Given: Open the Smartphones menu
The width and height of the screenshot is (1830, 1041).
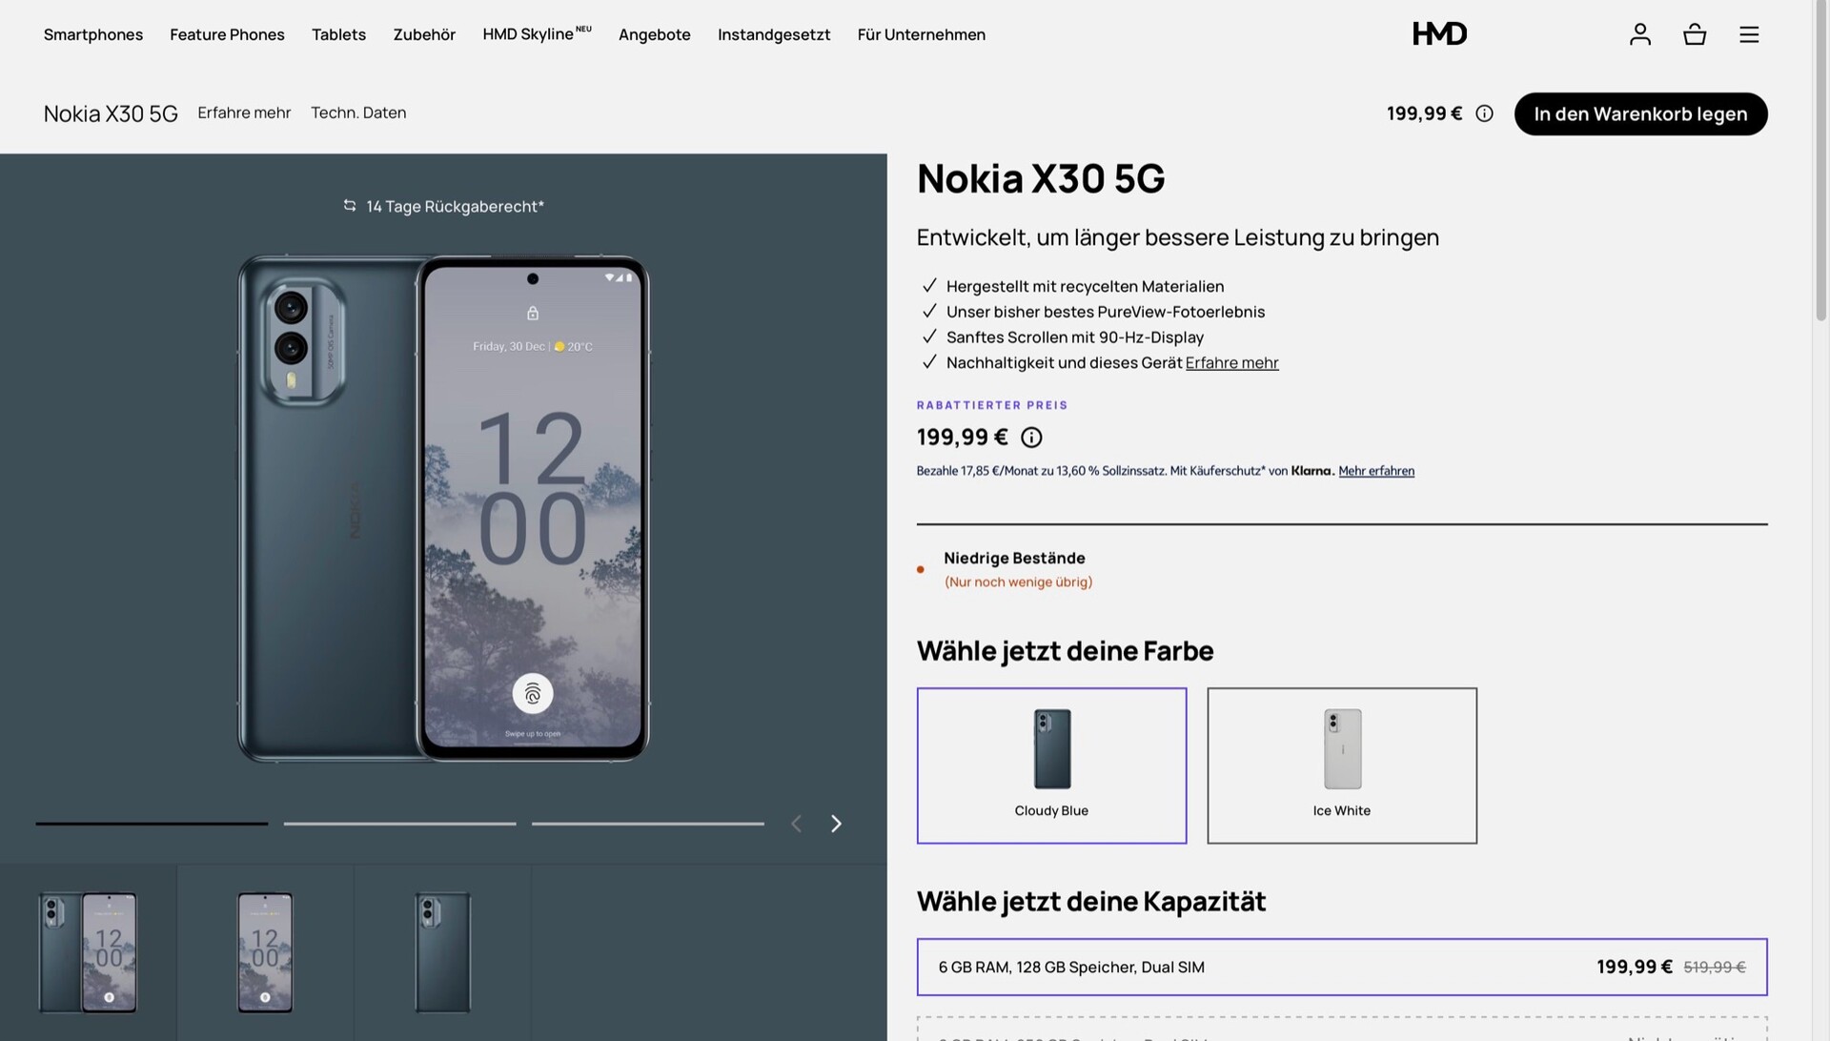Looking at the screenshot, I should tap(93, 34).
